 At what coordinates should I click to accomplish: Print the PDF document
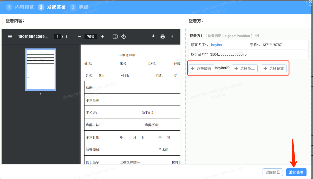pos(163,37)
